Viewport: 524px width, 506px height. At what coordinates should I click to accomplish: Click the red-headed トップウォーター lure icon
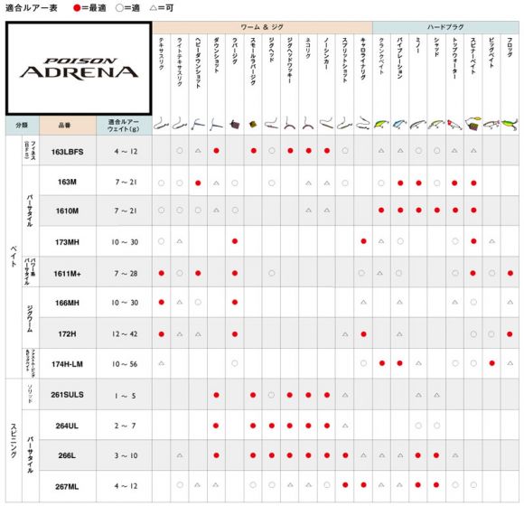click(x=454, y=125)
